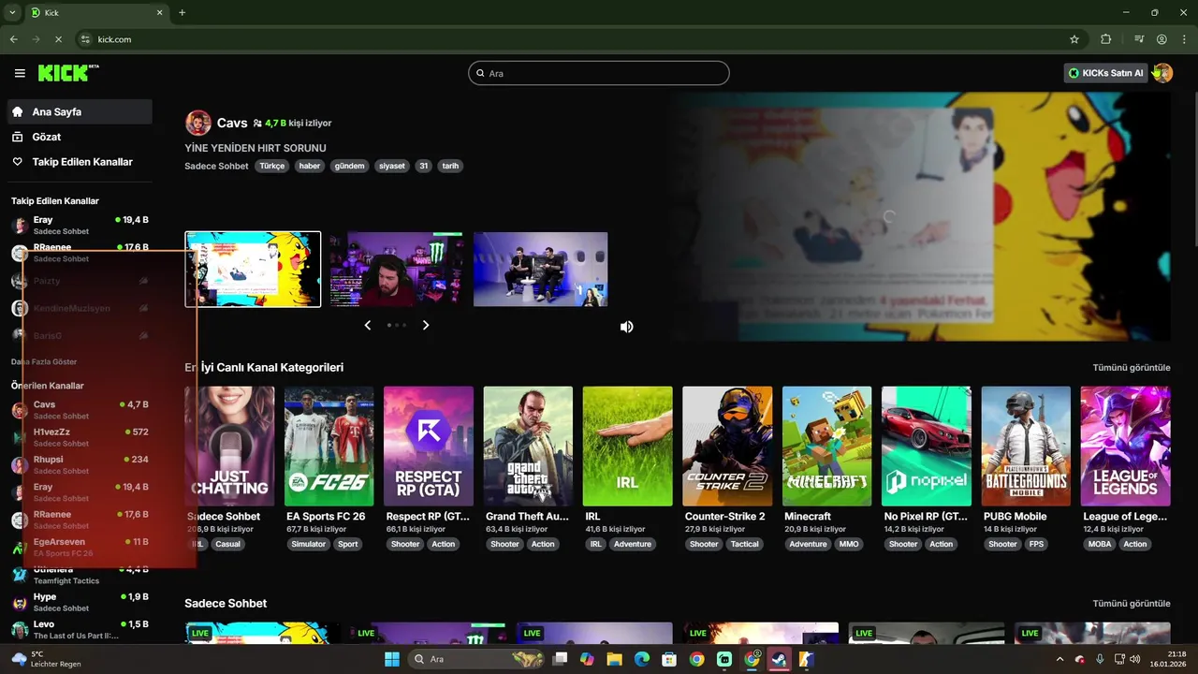Click the Ara search field on Kick

coord(599,73)
